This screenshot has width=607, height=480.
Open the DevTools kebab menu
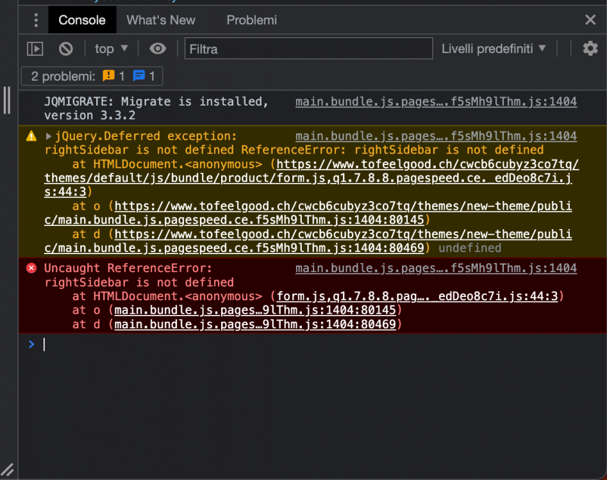point(36,20)
